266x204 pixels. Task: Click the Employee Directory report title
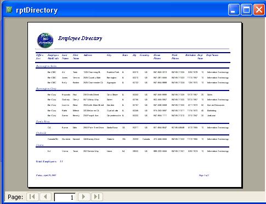pyautogui.click(x=80, y=38)
